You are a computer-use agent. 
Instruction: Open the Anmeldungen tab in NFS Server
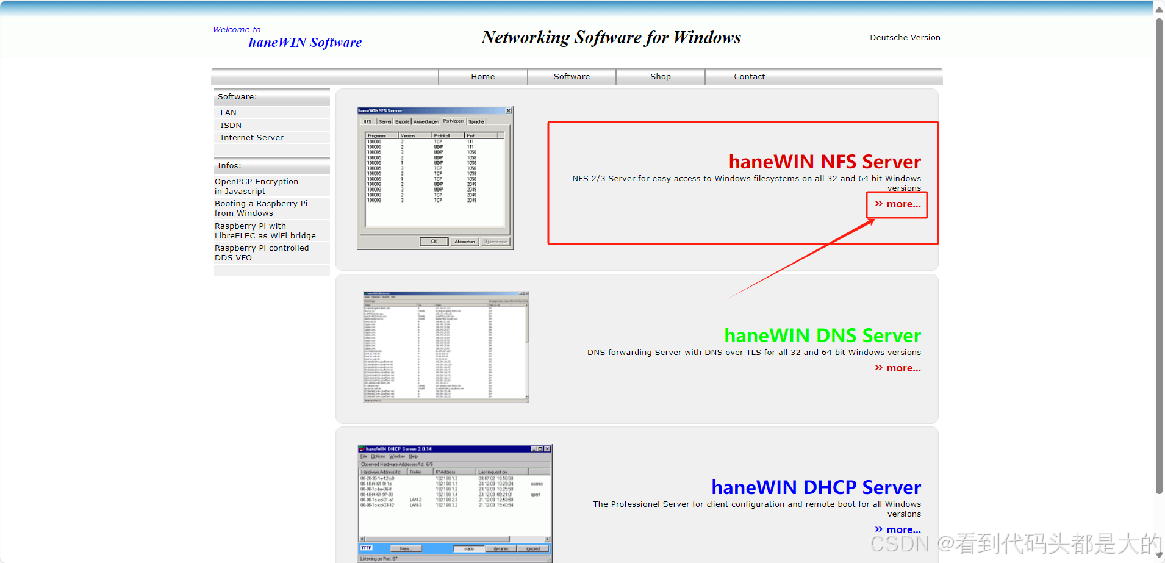click(x=426, y=121)
